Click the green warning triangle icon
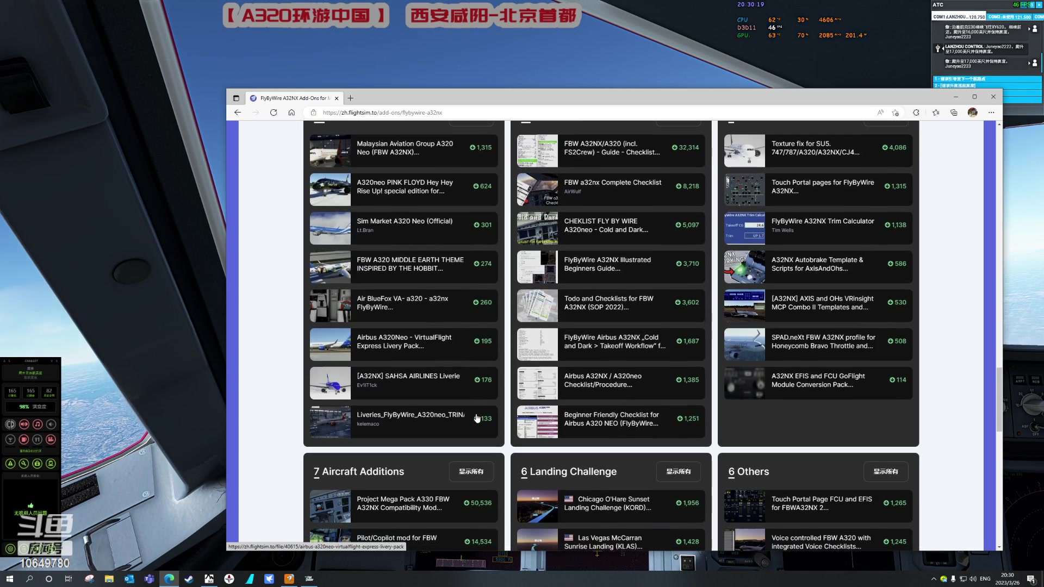1044x587 pixels. pyautogui.click(x=10, y=464)
